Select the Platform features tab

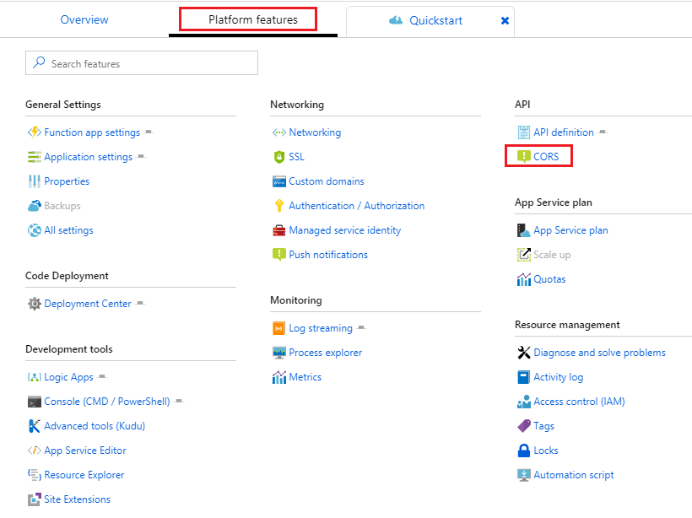coord(253,19)
